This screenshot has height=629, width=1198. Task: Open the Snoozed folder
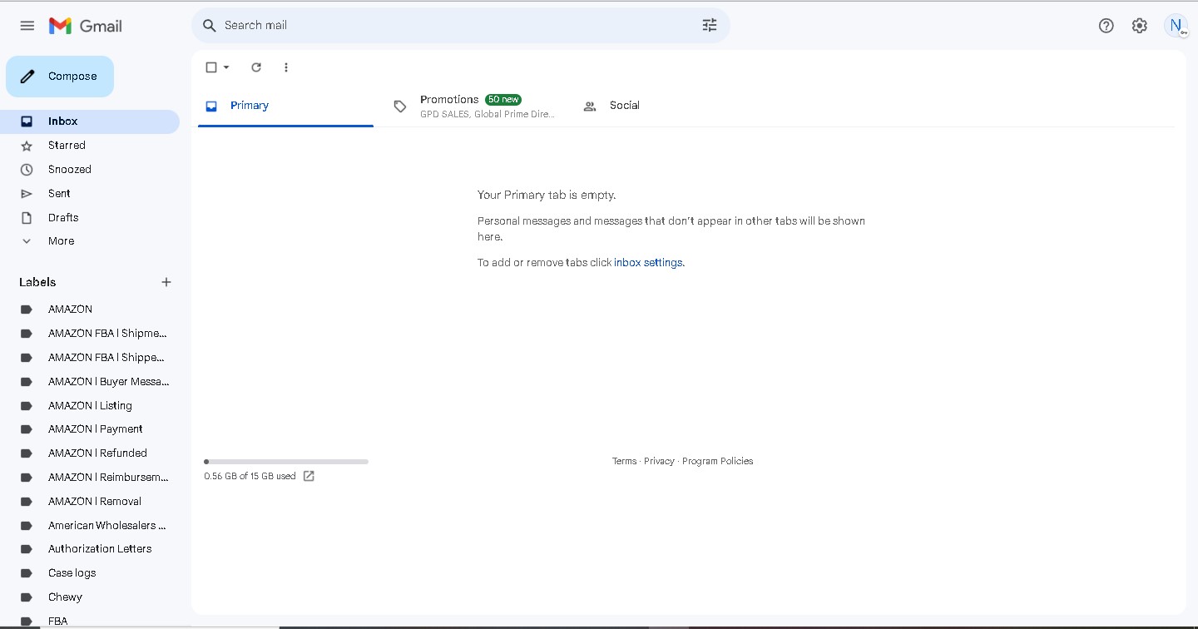click(90, 170)
